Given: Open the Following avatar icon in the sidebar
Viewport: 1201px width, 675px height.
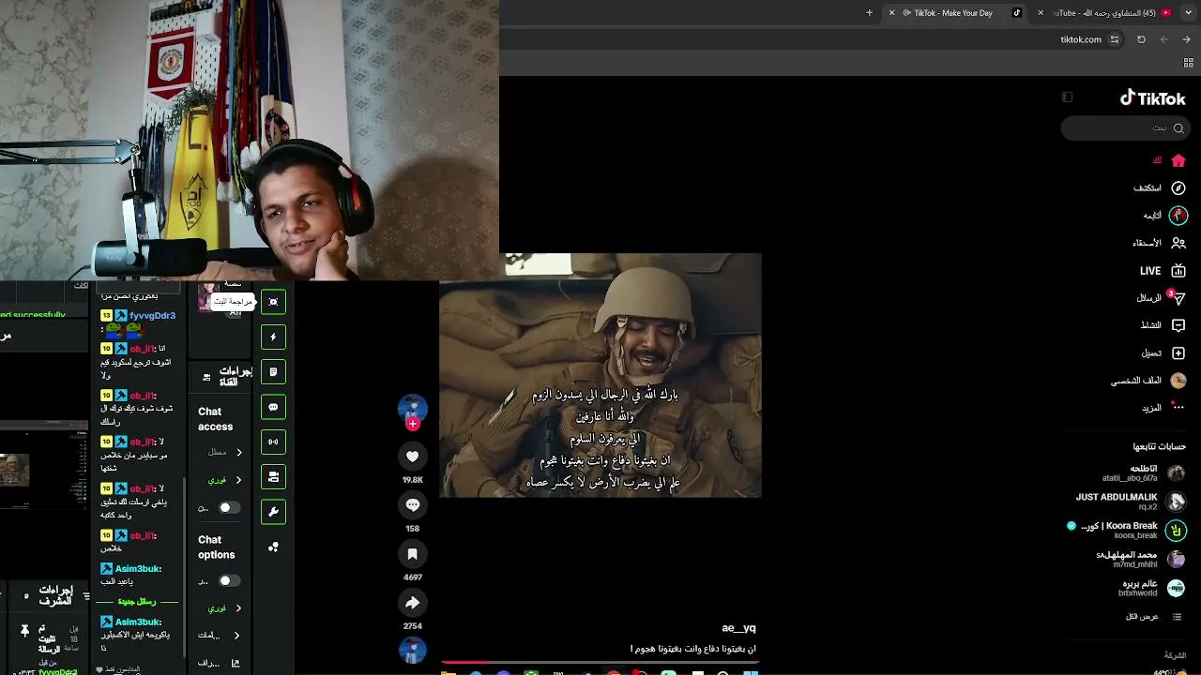Looking at the screenshot, I should [x=1178, y=215].
